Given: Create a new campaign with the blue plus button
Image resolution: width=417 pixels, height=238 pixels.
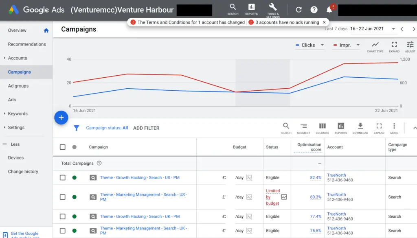Looking at the screenshot, I should (x=61, y=117).
